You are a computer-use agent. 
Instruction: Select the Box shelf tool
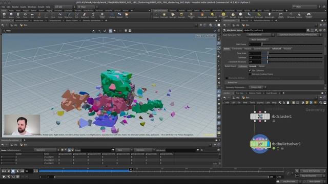tap(4, 15)
